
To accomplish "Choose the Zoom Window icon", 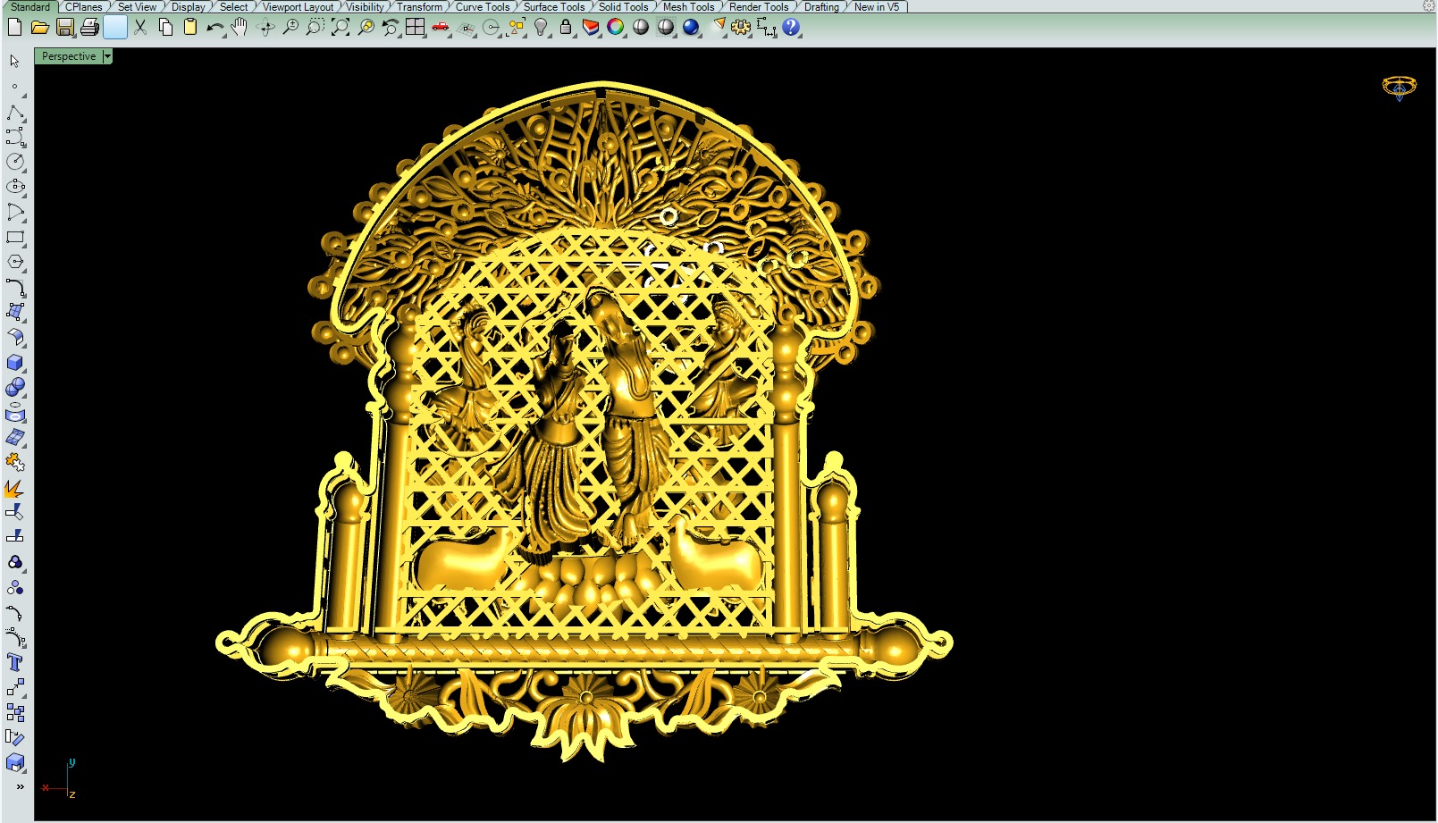I will (x=315, y=28).
